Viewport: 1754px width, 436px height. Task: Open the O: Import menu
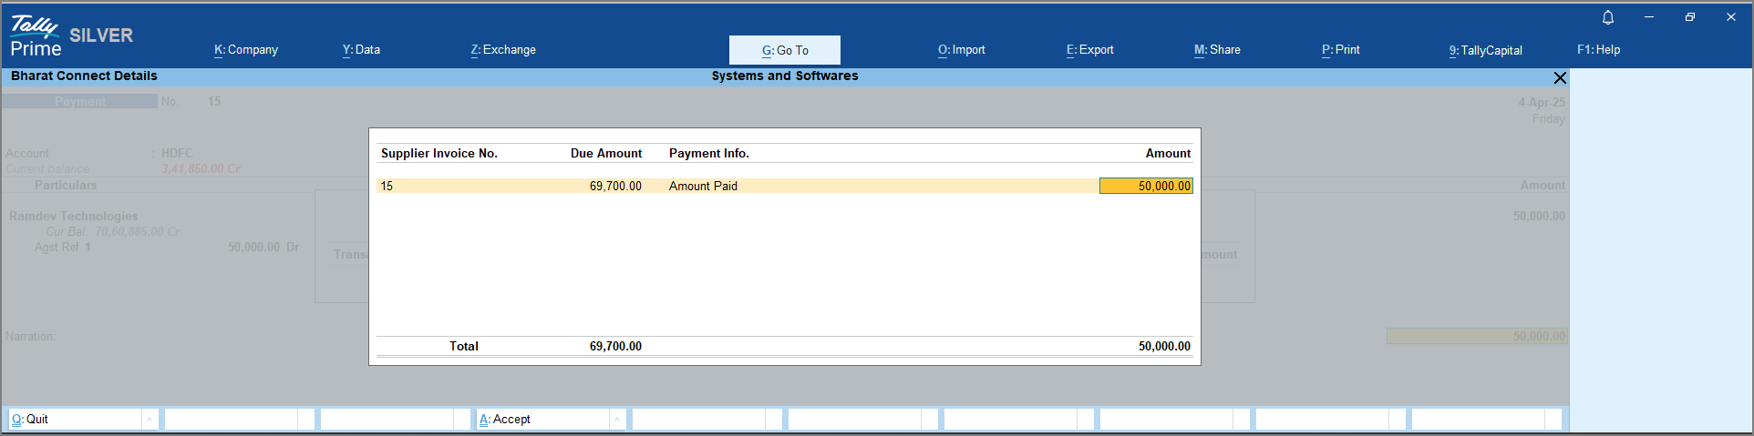pyautogui.click(x=962, y=50)
